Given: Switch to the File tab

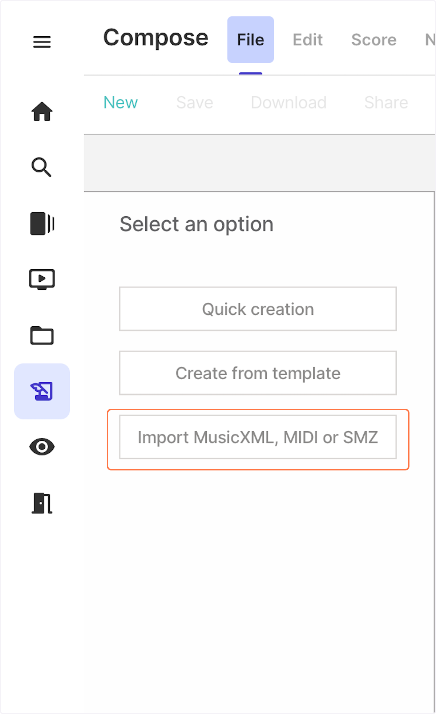Looking at the screenshot, I should click(250, 40).
